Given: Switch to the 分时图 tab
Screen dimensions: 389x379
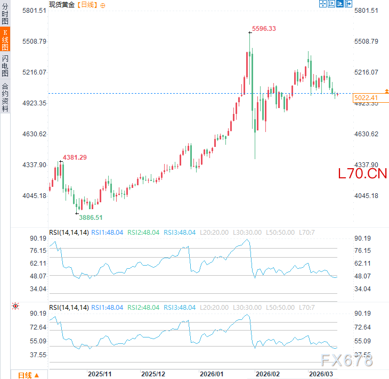Looking at the screenshot, I should tap(5, 14).
